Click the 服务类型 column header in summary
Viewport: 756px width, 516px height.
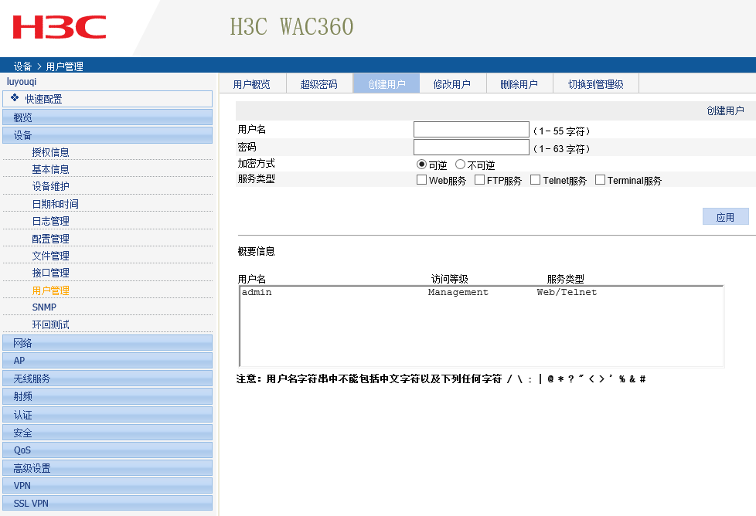click(x=565, y=279)
